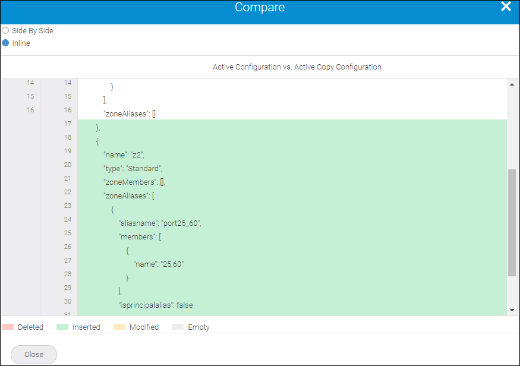The height and width of the screenshot is (366, 520).
Task: Click the "name": "25,60" member line
Action: click(x=159, y=264)
